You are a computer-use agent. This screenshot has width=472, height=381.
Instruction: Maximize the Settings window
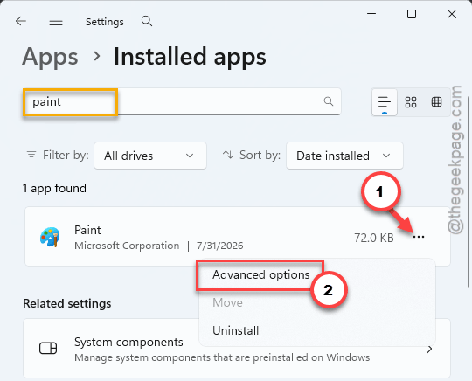point(412,14)
